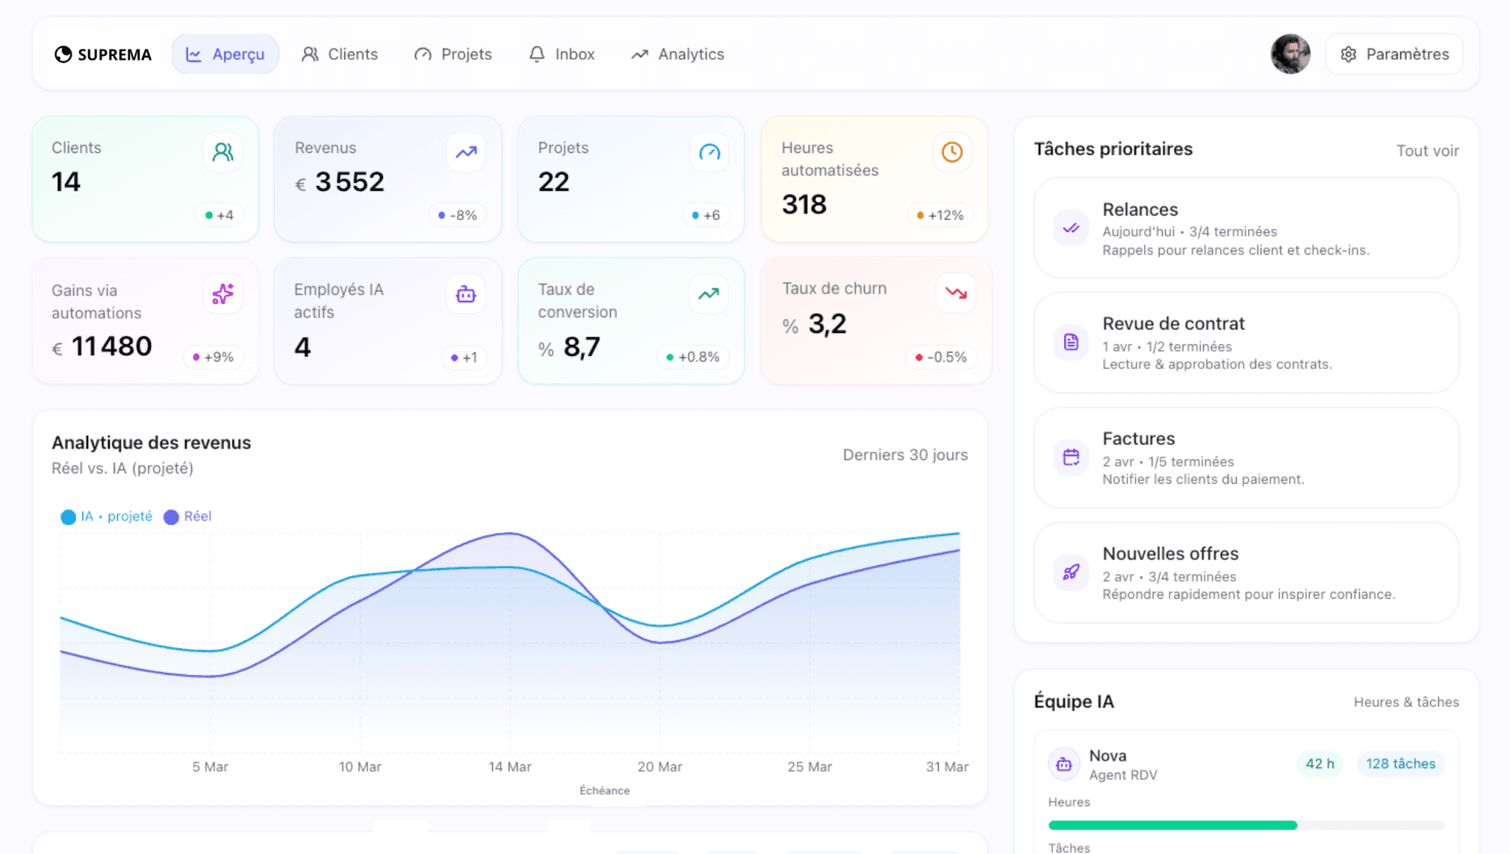Click the Heures automatisées clock icon
Viewport: 1510px width, 854px height.
point(952,152)
